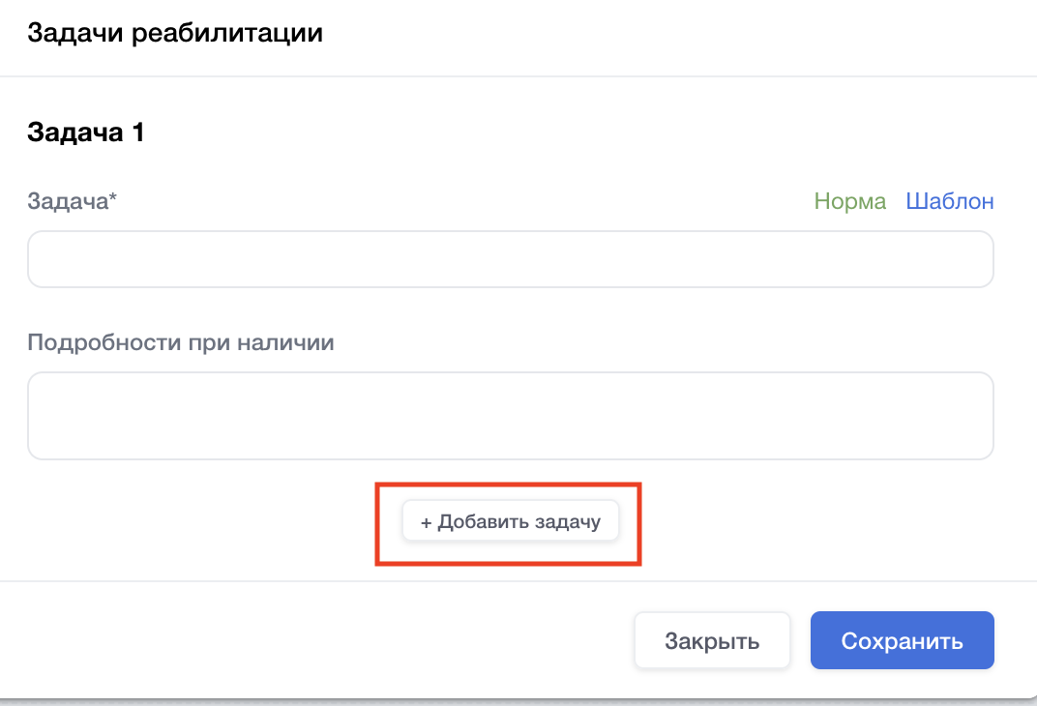Select the Задача 1 section heading
Viewport: 1037px width, 706px height.
pos(86,132)
